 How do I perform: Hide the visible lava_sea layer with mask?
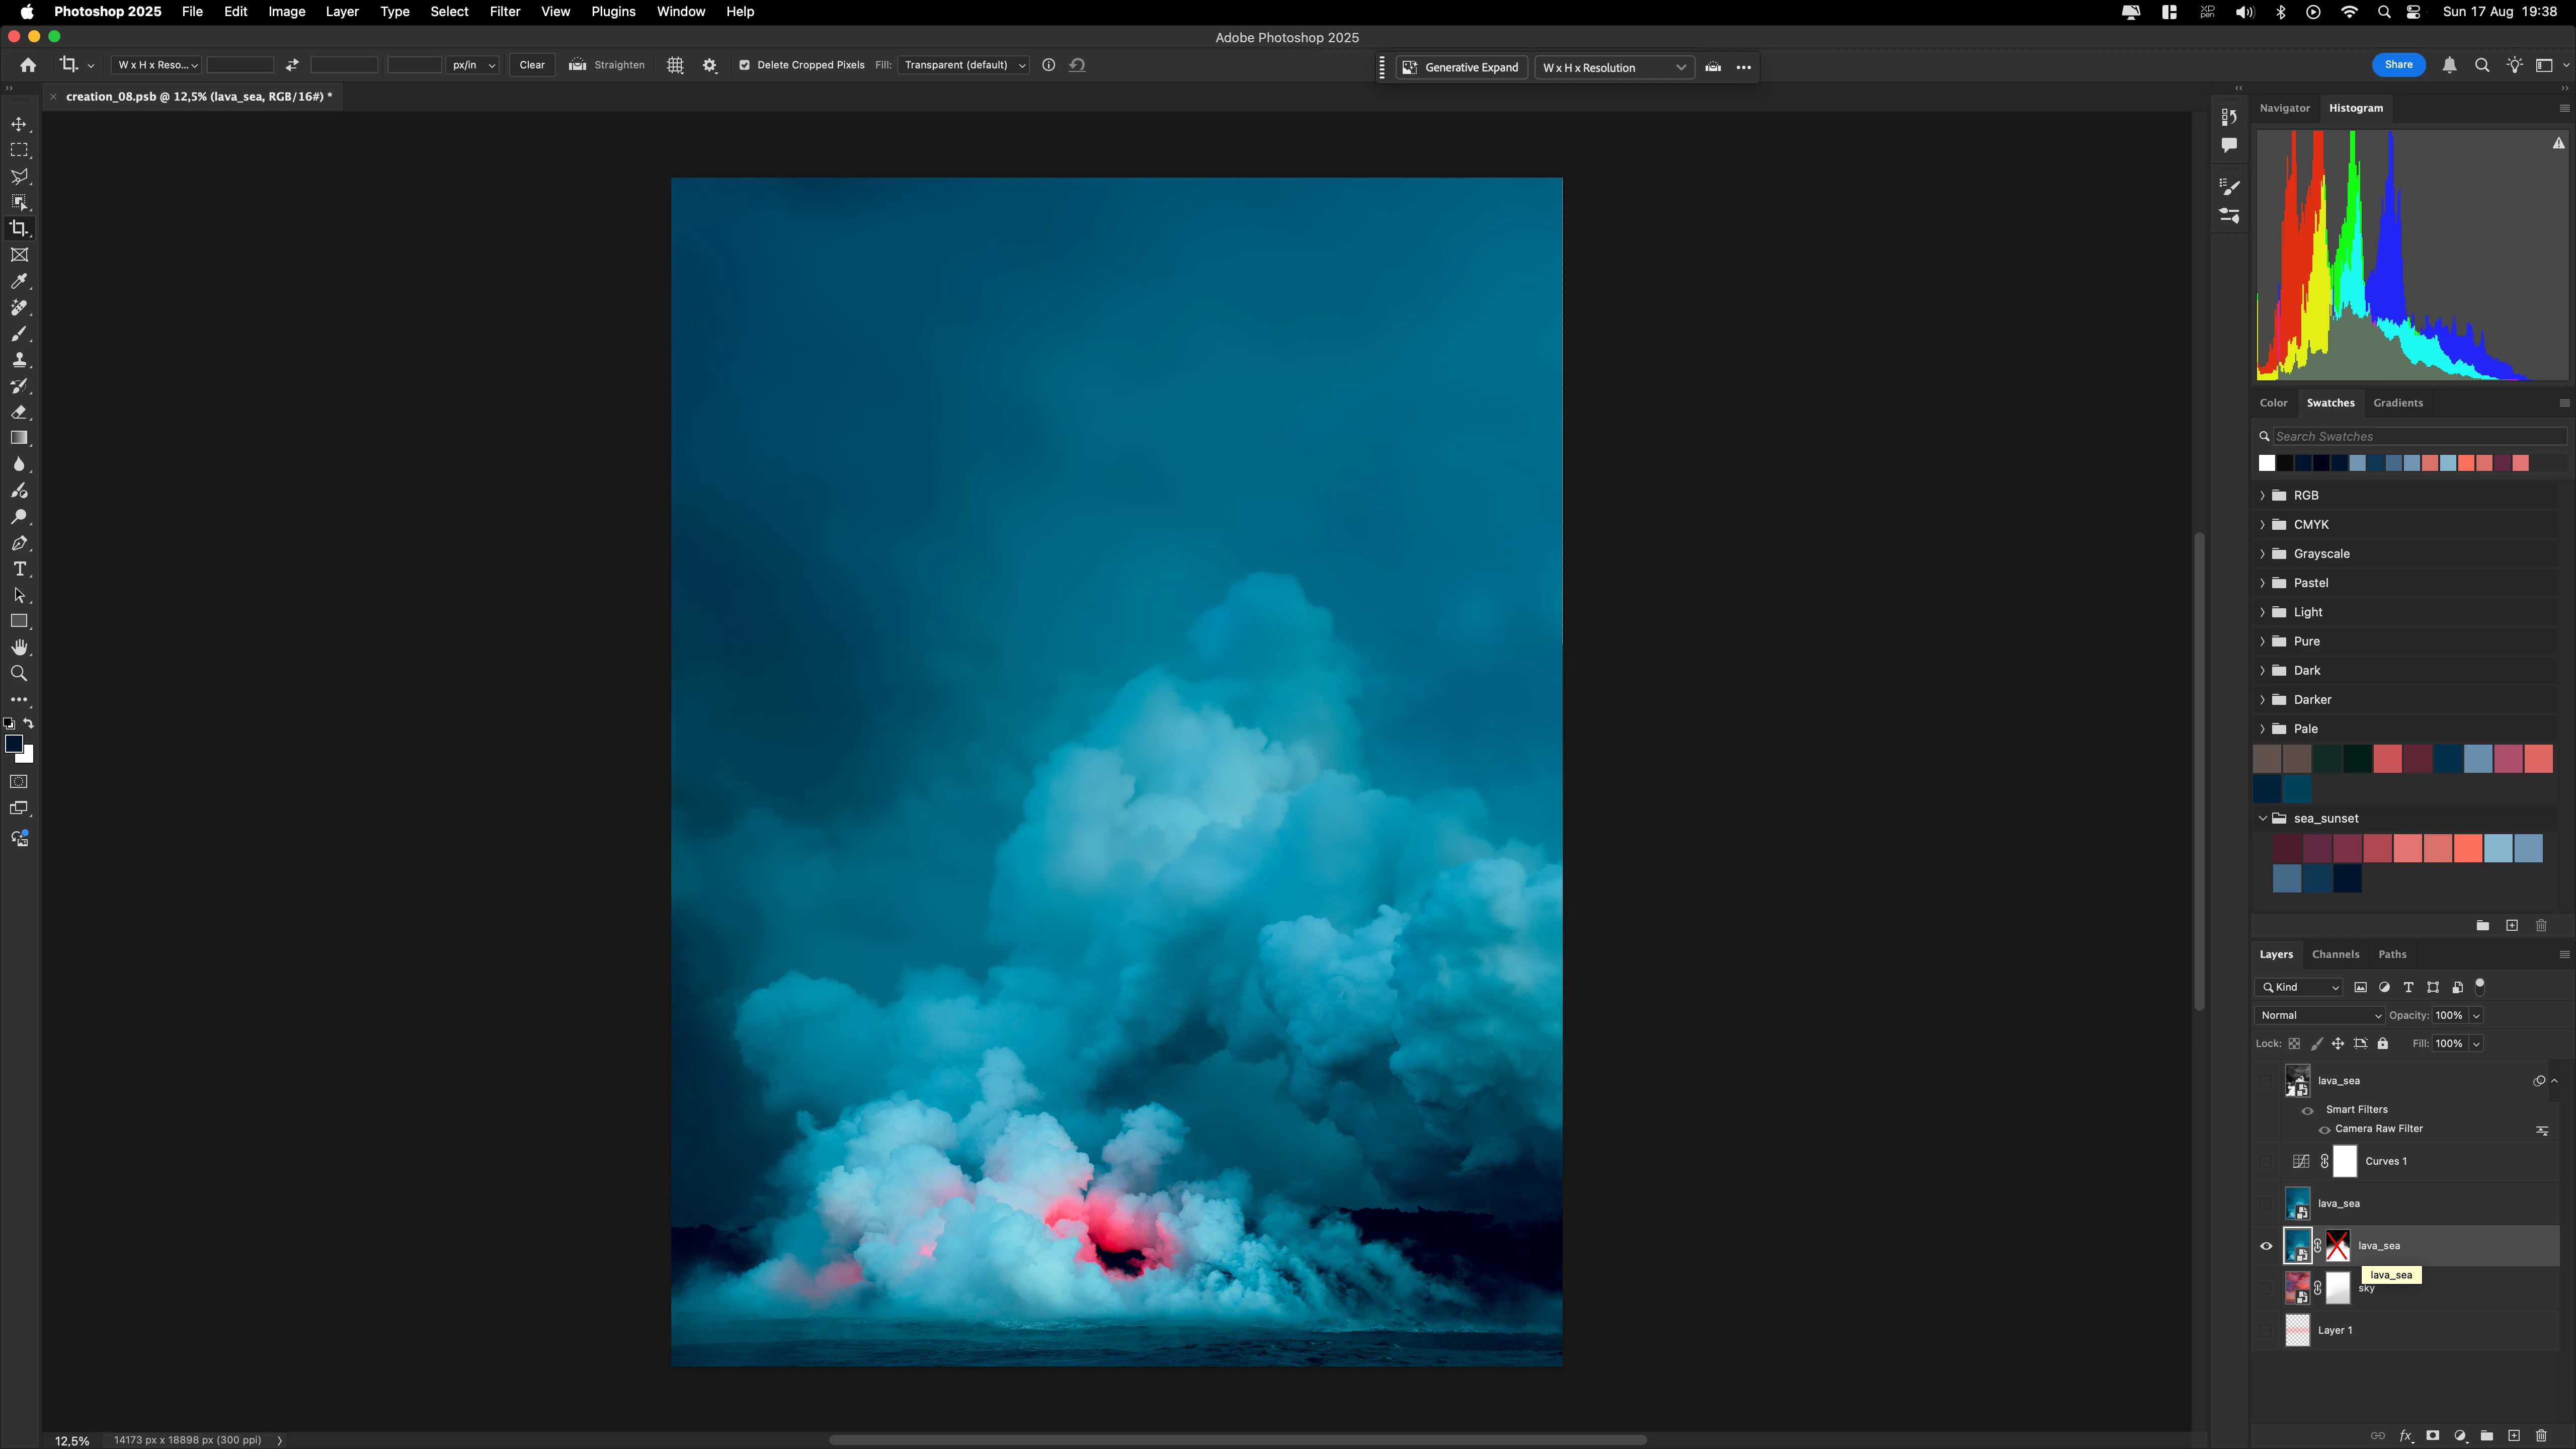2266,1246
